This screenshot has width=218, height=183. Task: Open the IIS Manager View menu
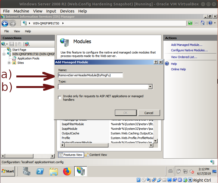pos(17,31)
